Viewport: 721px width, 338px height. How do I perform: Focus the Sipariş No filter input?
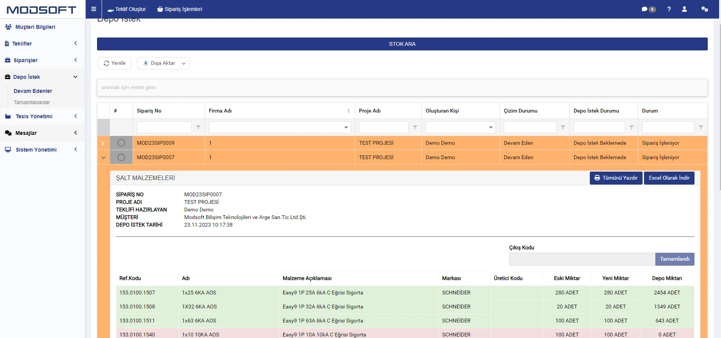coord(164,127)
